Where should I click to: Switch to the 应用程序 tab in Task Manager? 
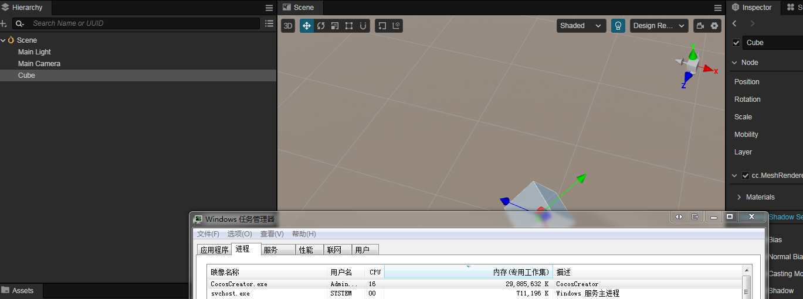click(214, 250)
